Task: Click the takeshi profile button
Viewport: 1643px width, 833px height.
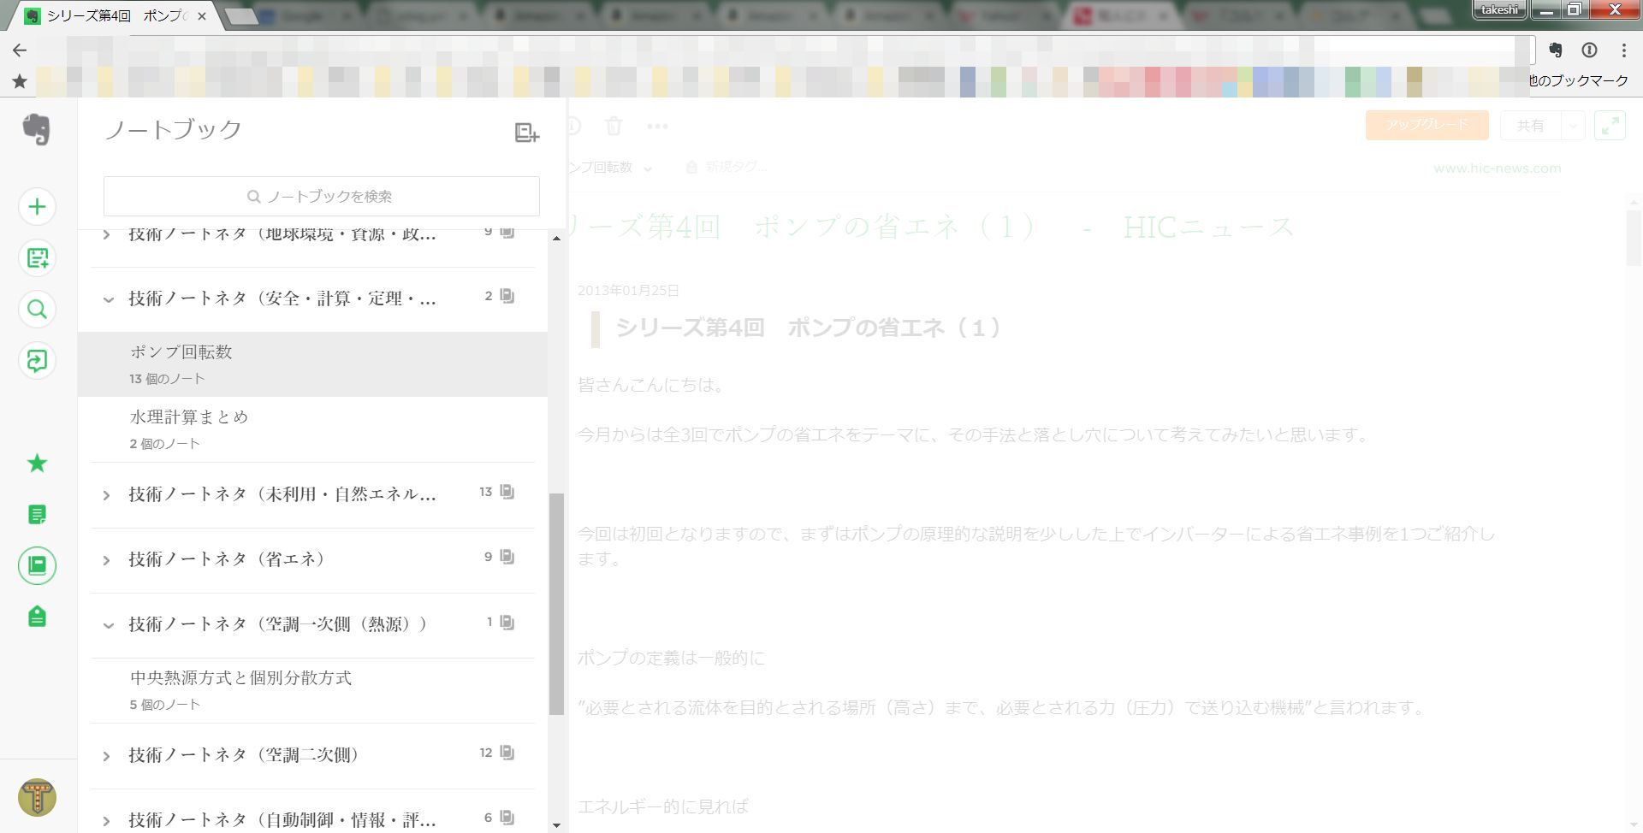Action: coord(1499,10)
